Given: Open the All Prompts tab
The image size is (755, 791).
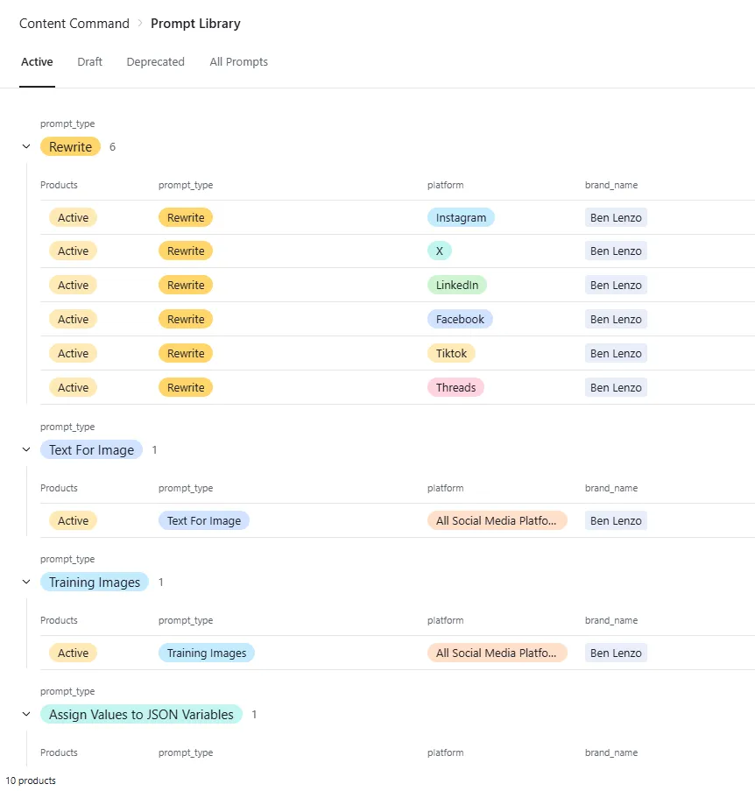Looking at the screenshot, I should point(238,61).
